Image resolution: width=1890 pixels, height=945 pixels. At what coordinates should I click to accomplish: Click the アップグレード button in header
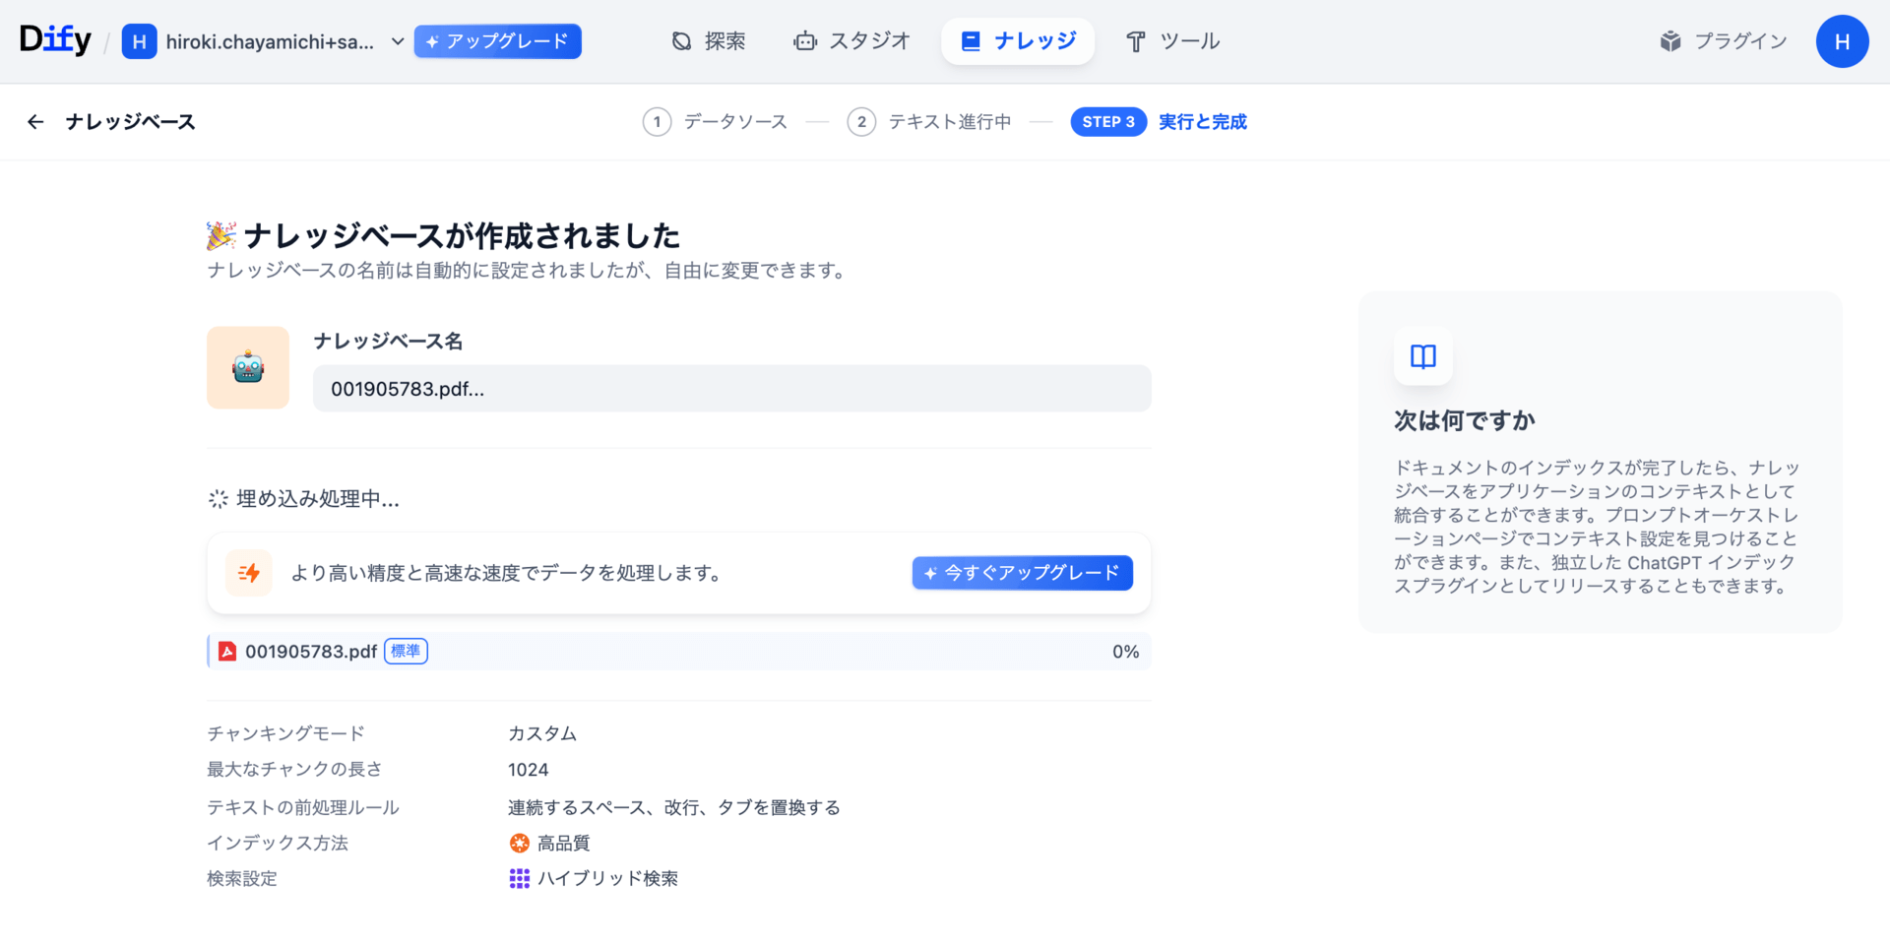click(x=497, y=41)
